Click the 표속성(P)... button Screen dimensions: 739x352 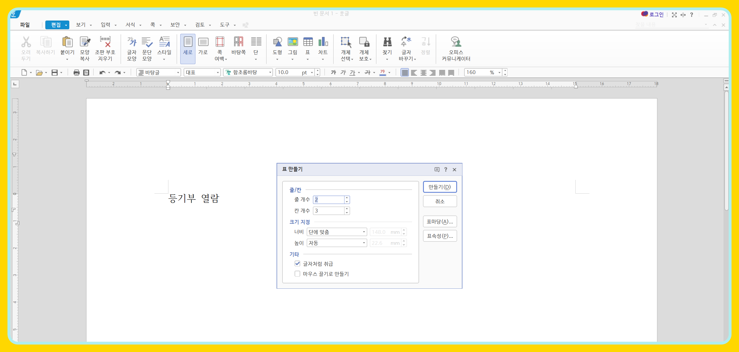click(x=440, y=236)
